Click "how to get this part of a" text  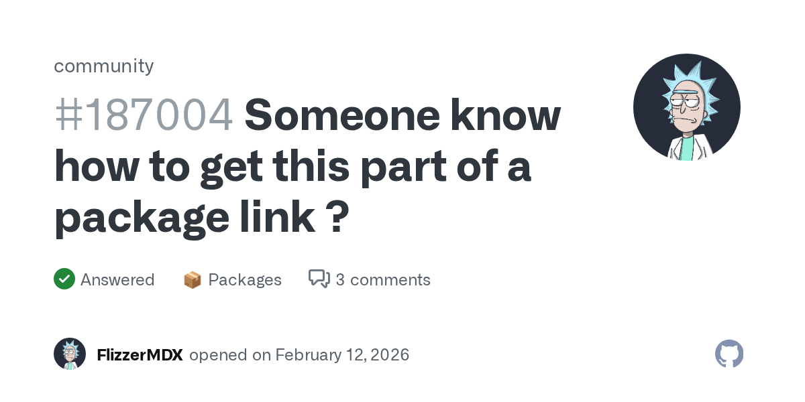[292, 166]
